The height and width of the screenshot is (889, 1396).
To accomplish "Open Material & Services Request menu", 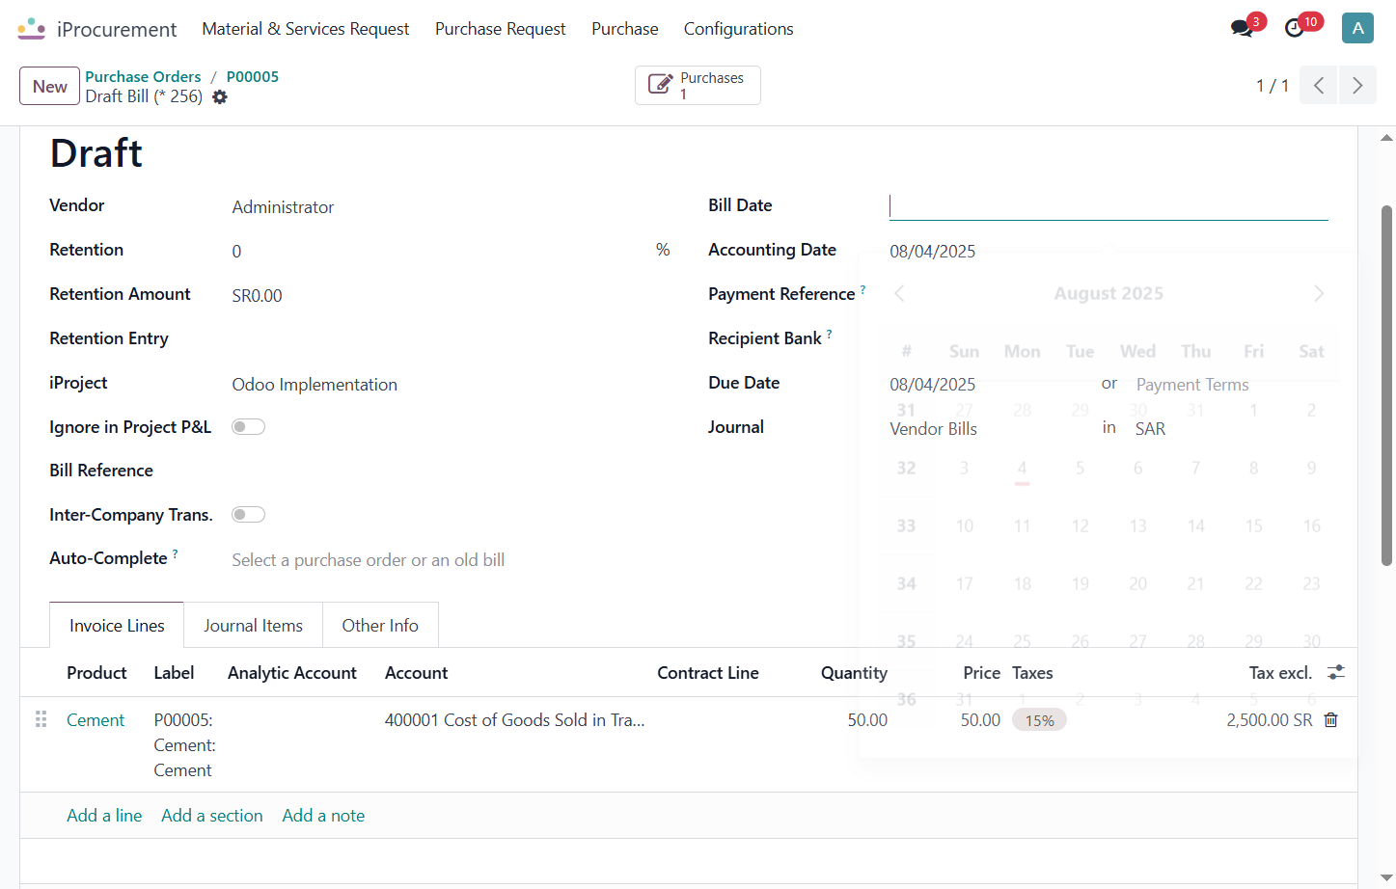I will [306, 29].
